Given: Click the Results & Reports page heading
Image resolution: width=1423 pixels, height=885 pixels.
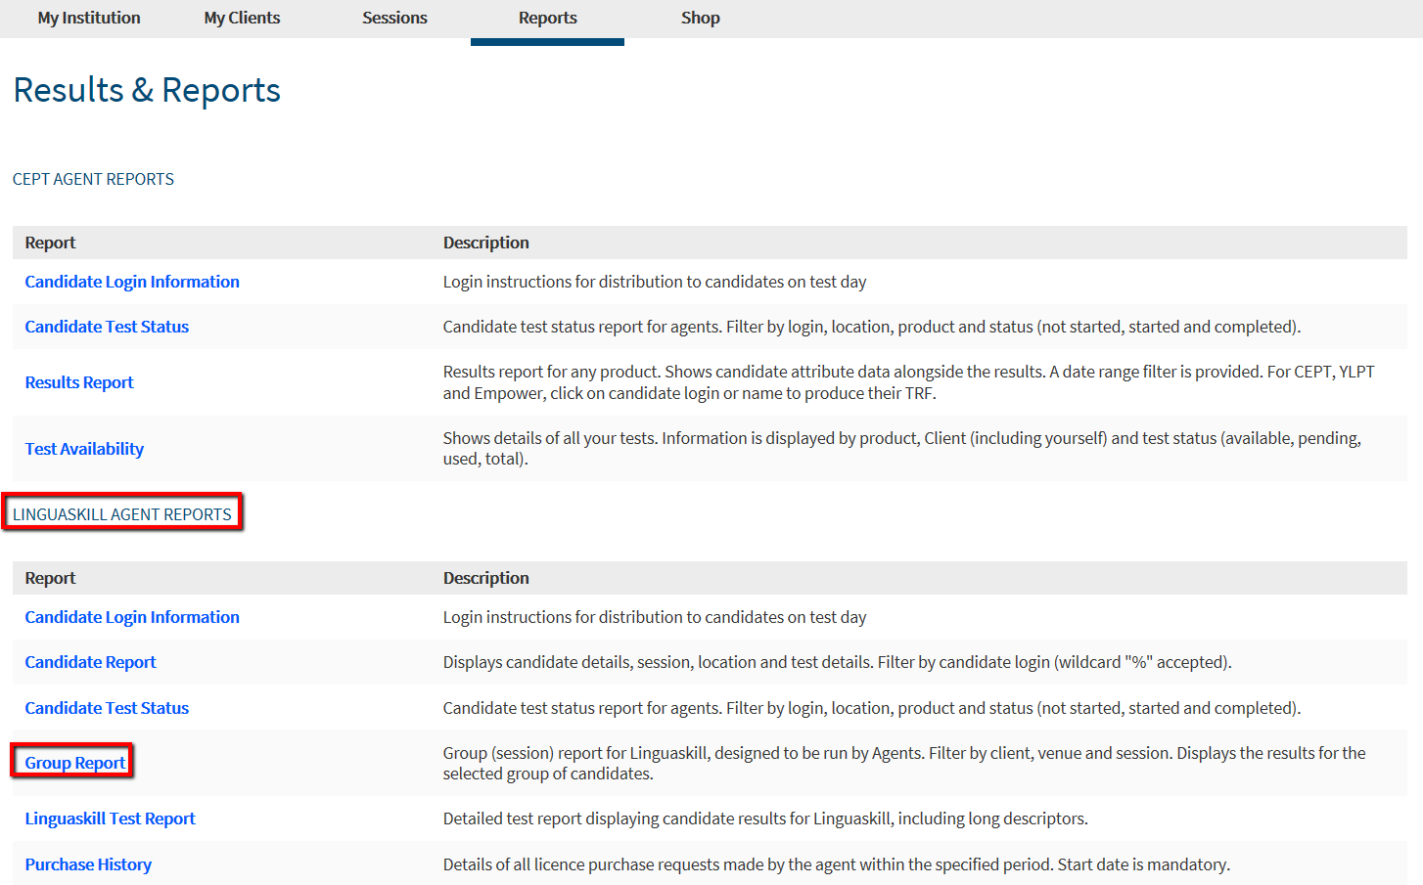Looking at the screenshot, I should [x=147, y=90].
